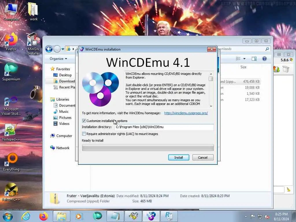Select Recent Places in navigation pane
The height and width of the screenshot is (222, 296).
pyautogui.click(x=64, y=87)
